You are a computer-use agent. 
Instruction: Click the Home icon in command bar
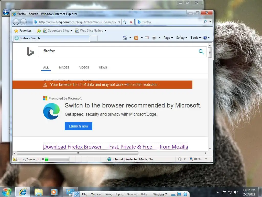(x=125, y=38)
